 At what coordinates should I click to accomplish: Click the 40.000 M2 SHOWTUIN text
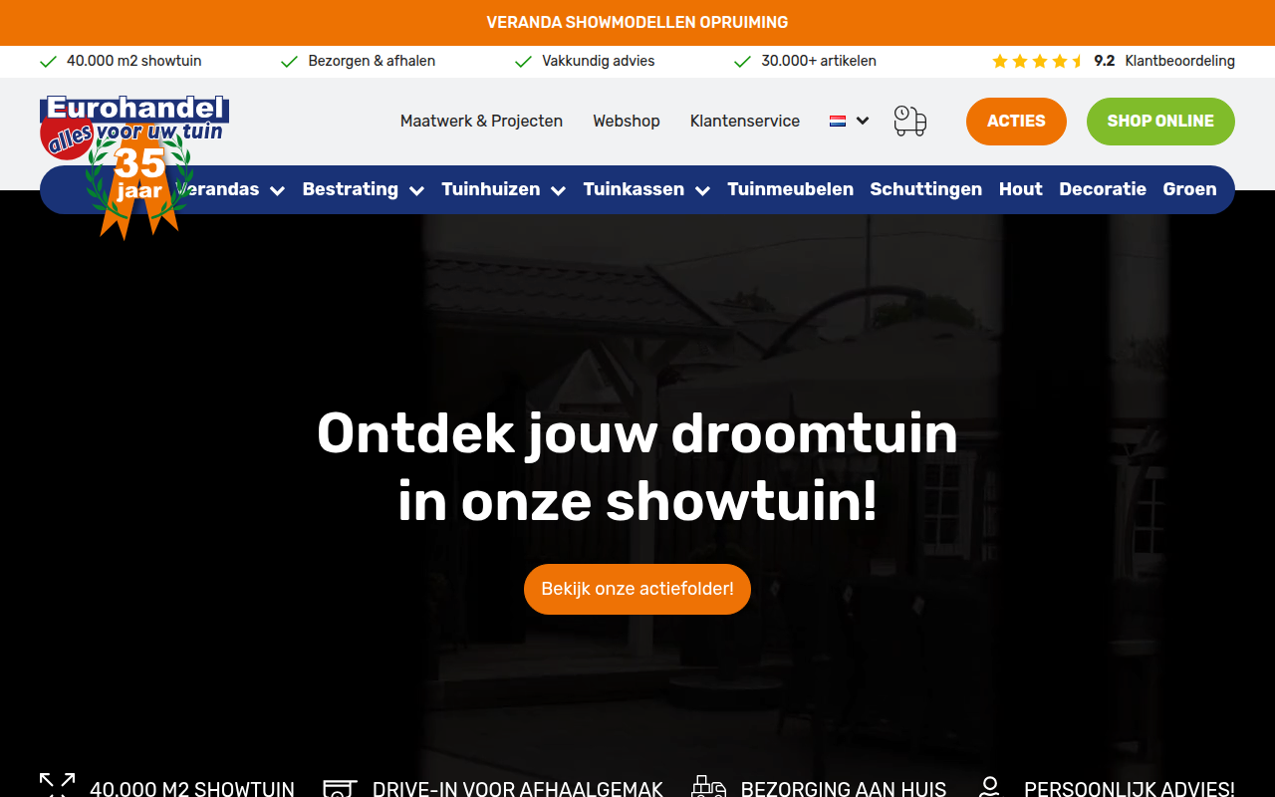pos(192,788)
